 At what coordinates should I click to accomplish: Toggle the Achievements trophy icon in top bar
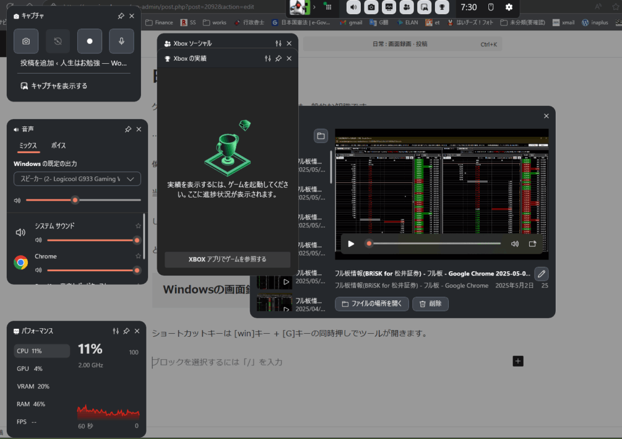click(442, 7)
